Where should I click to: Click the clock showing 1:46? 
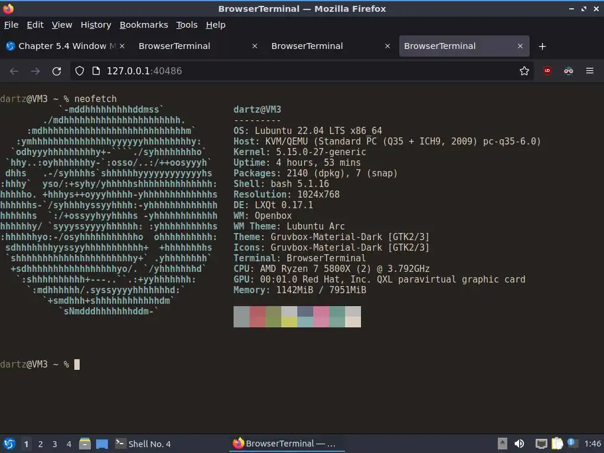(592, 444)
